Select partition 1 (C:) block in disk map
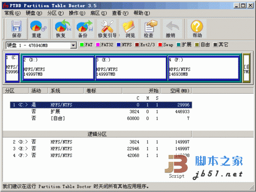The width and height of the screenshot is (256, 192). pyautogui.click(x=12, y=68)
